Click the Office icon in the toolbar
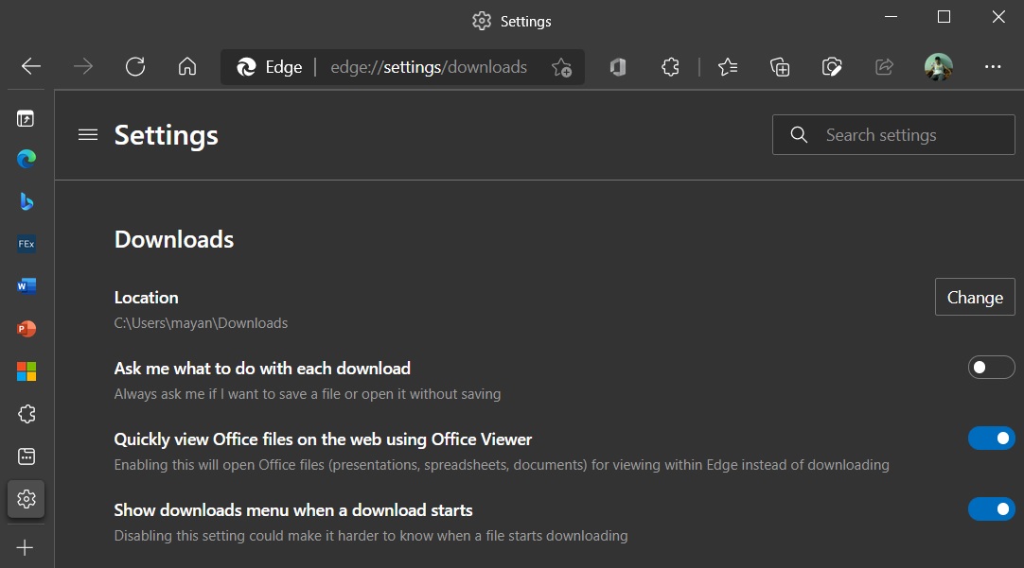1024x568 pixels. pyautogui.click(x=618, y=67)
